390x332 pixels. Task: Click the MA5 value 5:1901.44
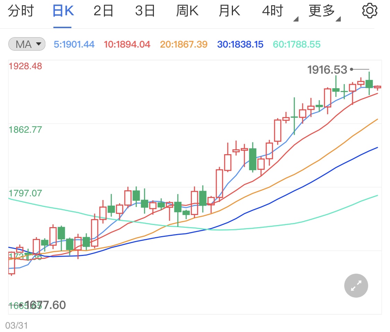tap(74, 44)
